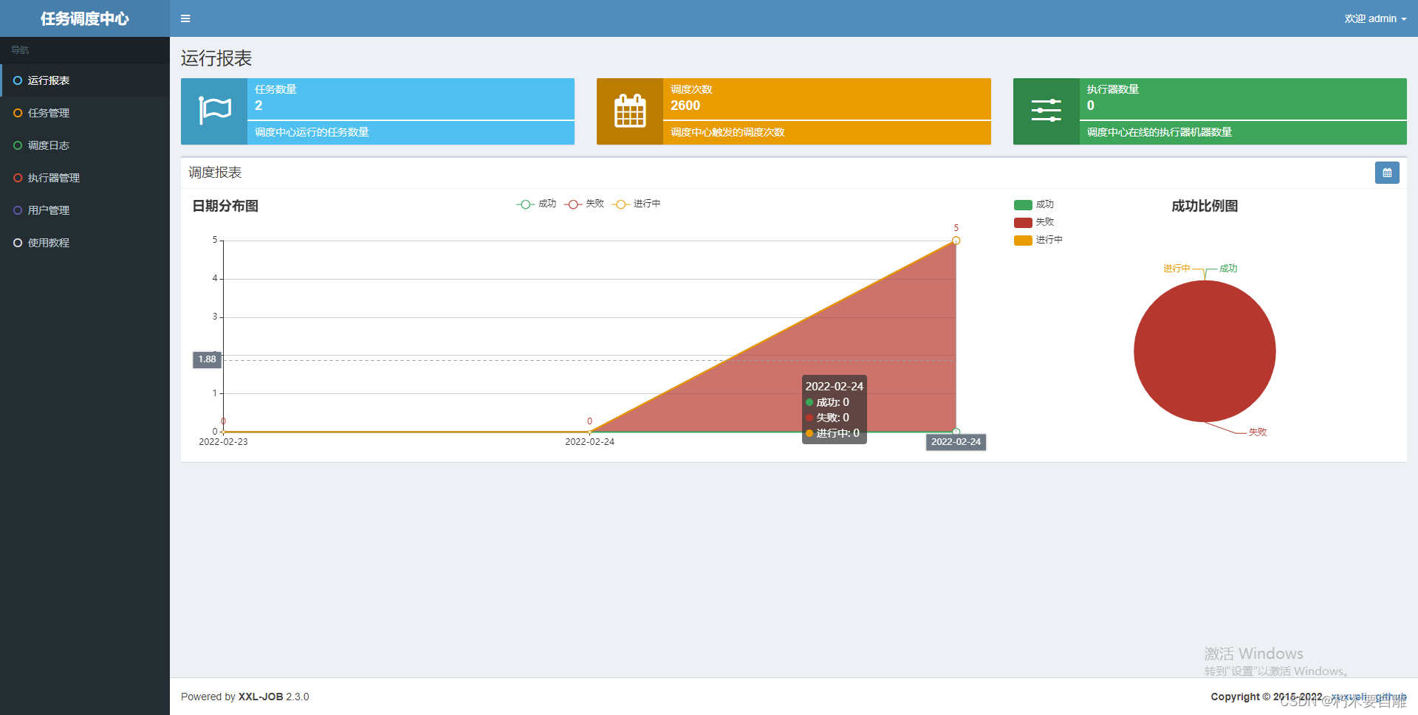The image size is (1418, 715).
Task: Click the white circle icon beside 使用教程
Action: (x=18, y=243)
